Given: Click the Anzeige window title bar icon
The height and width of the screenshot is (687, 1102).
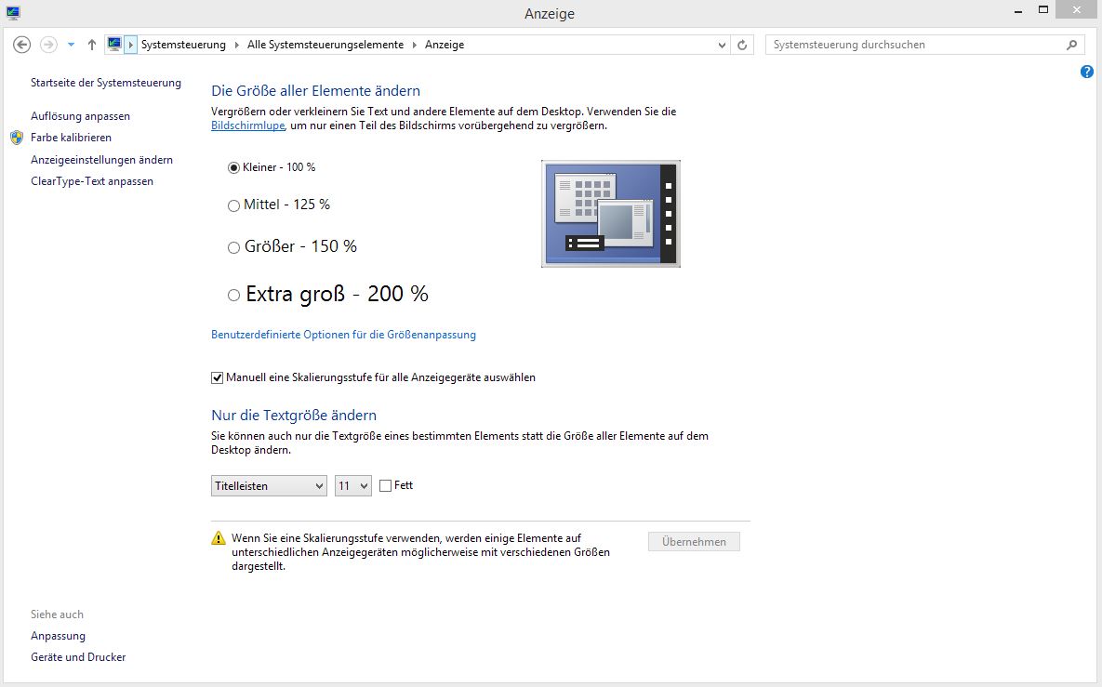Looking at the screenshot, I should coord(13,13).
